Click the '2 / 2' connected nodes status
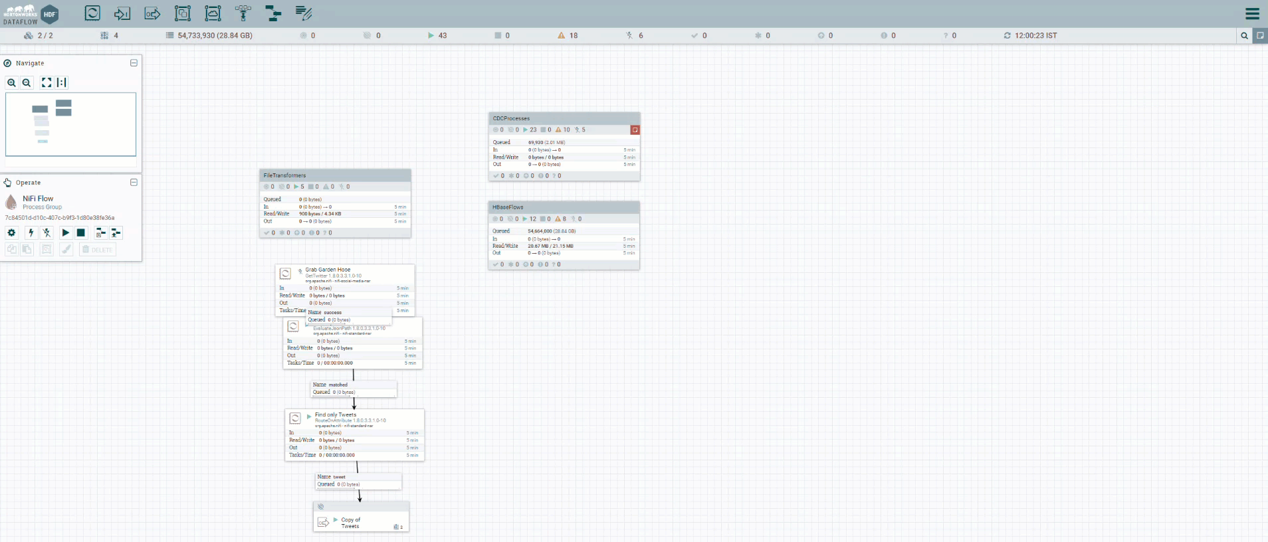 pyautogui.click(x=39, y=36)
